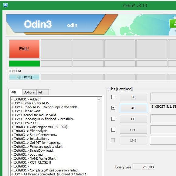
Task: Click log line 'Get PIT for mapping..'
Action: pyautogui.click(x=36, y=143)
